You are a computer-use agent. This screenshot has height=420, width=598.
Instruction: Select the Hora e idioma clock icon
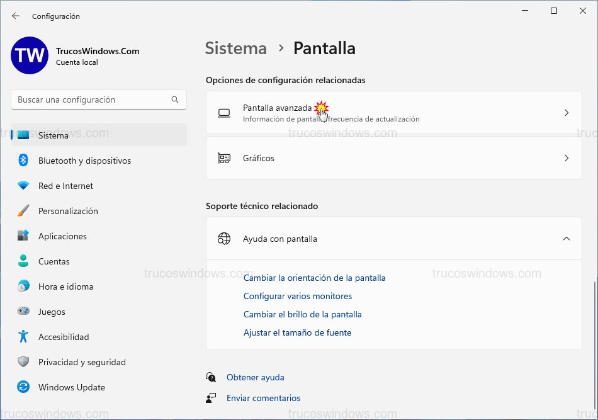(x=23, y=287)
